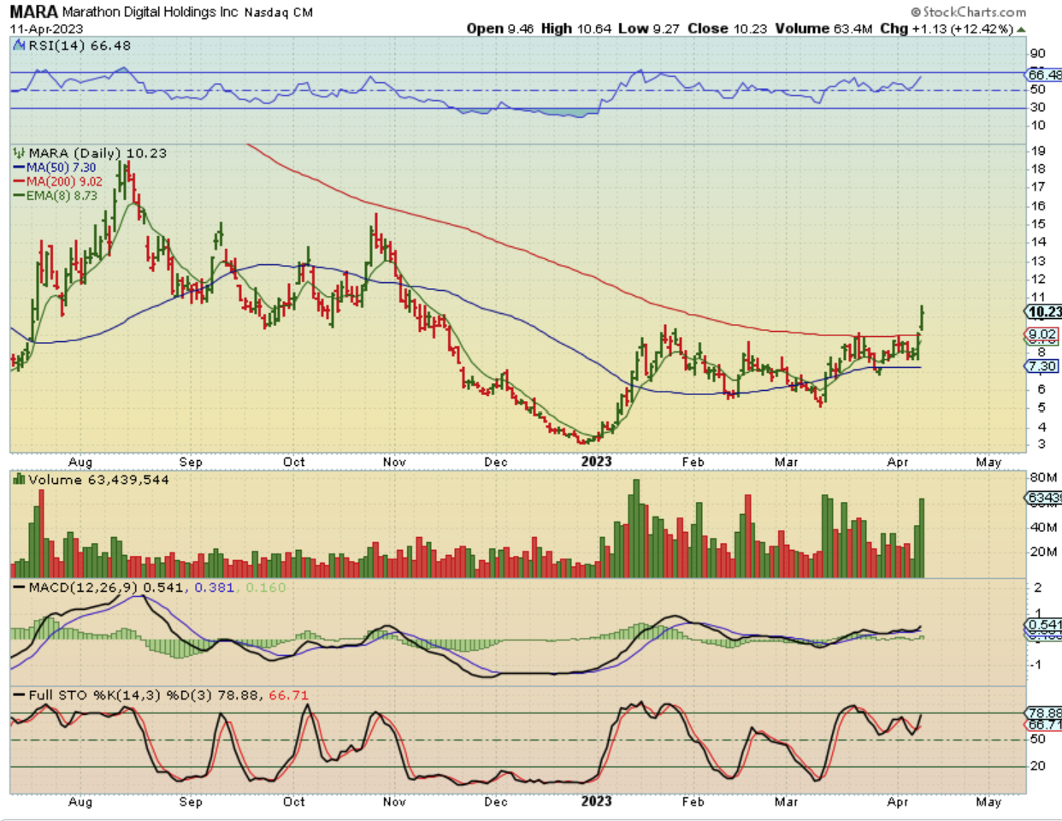Screen dimensions: 1062x821
Task: Click the 40M level on the volume axis
Action: click(x=1043, y=527)
